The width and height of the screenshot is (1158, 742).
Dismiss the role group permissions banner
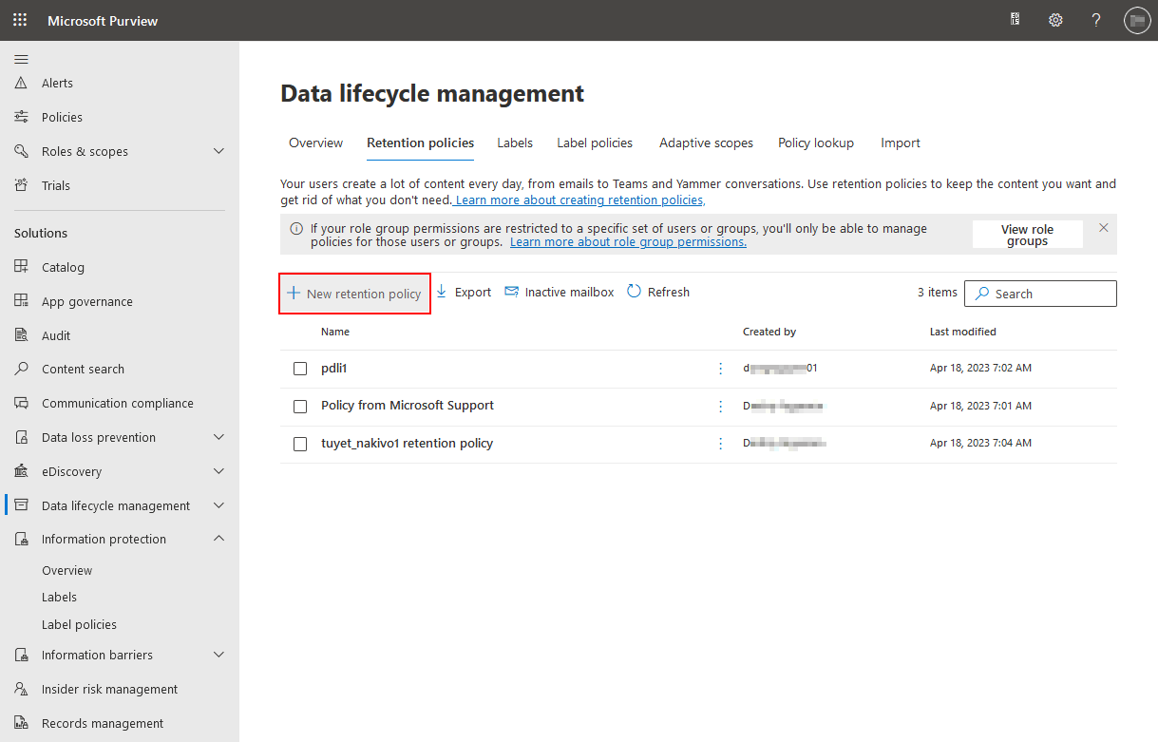click(1104, 228)
